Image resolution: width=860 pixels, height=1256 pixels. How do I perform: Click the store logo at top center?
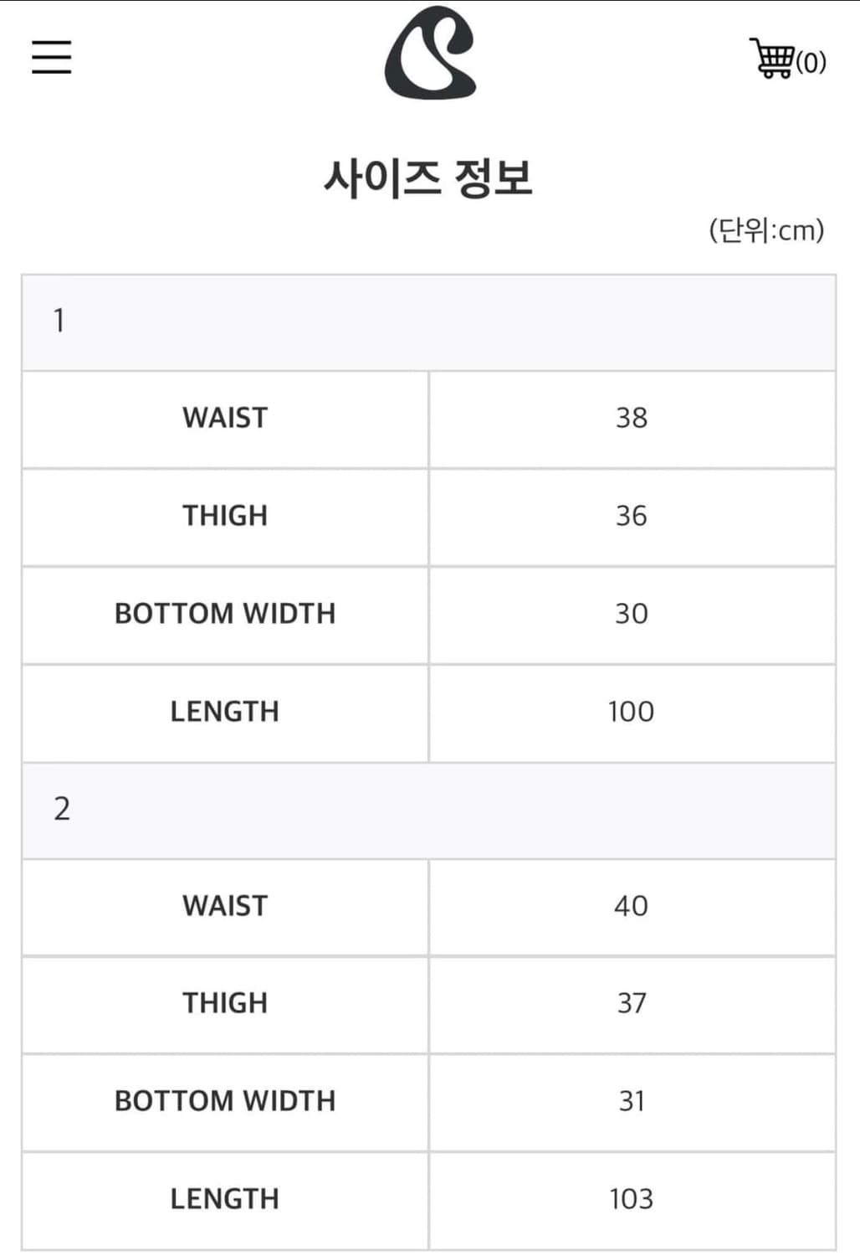[430, 54]
